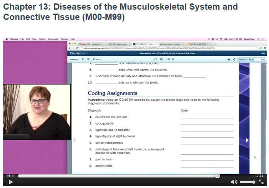
Task: Click the Guest User menu
Action: click(x=249, y=39)
